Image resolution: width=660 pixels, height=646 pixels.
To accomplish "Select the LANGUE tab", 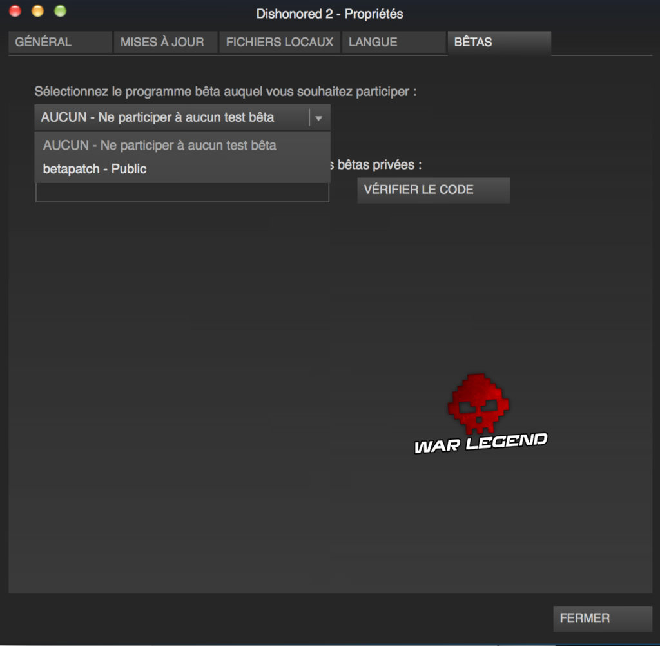I will (393, 43).
